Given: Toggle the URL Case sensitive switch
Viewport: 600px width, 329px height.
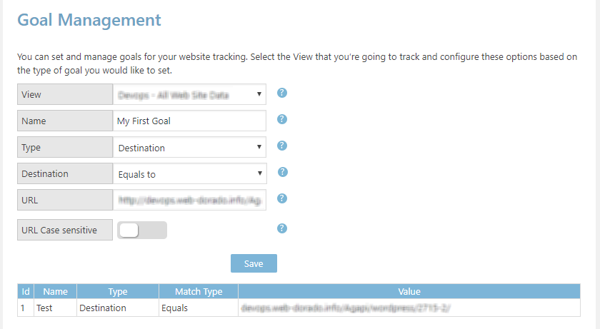Looking at the screenshot, I should 142,230.
